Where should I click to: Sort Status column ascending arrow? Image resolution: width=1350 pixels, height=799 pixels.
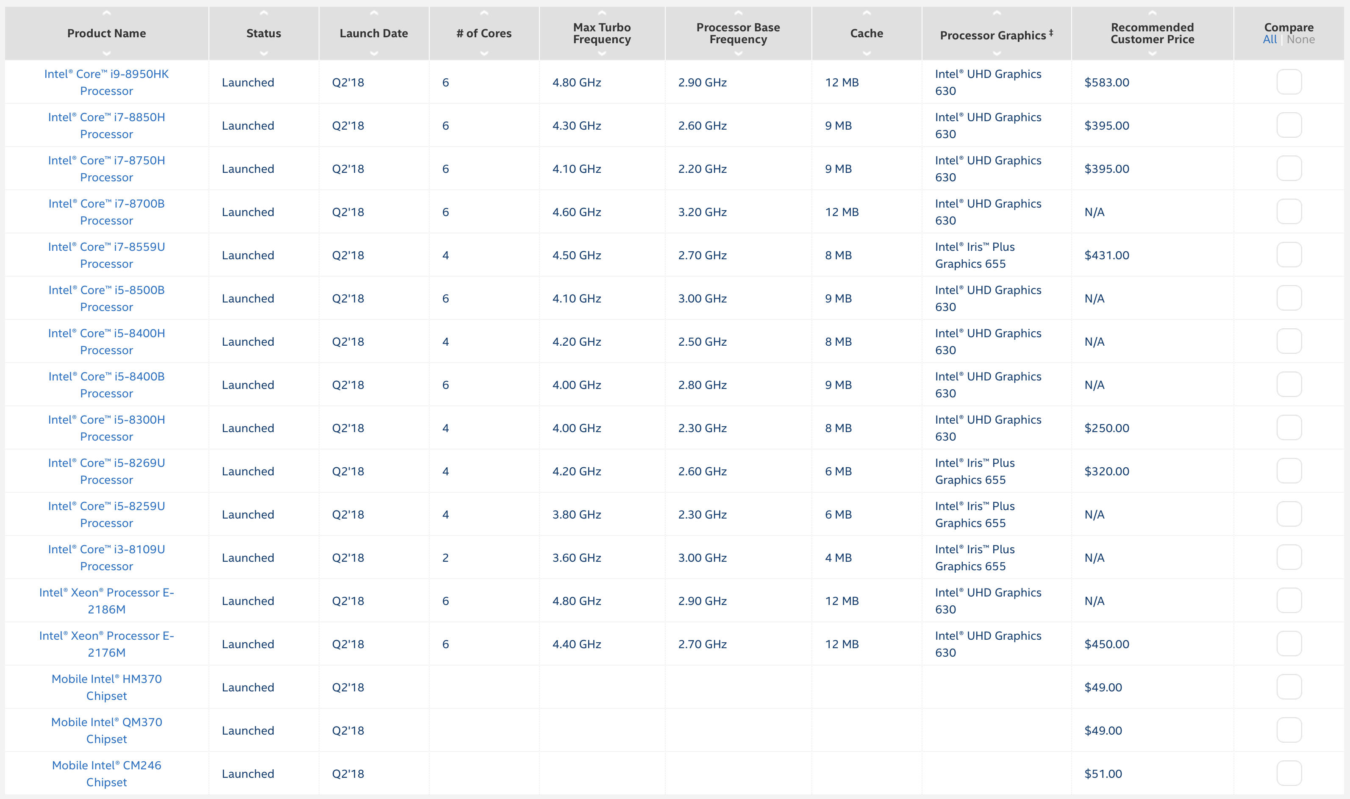pyautogui.click(x=264, y=13)
